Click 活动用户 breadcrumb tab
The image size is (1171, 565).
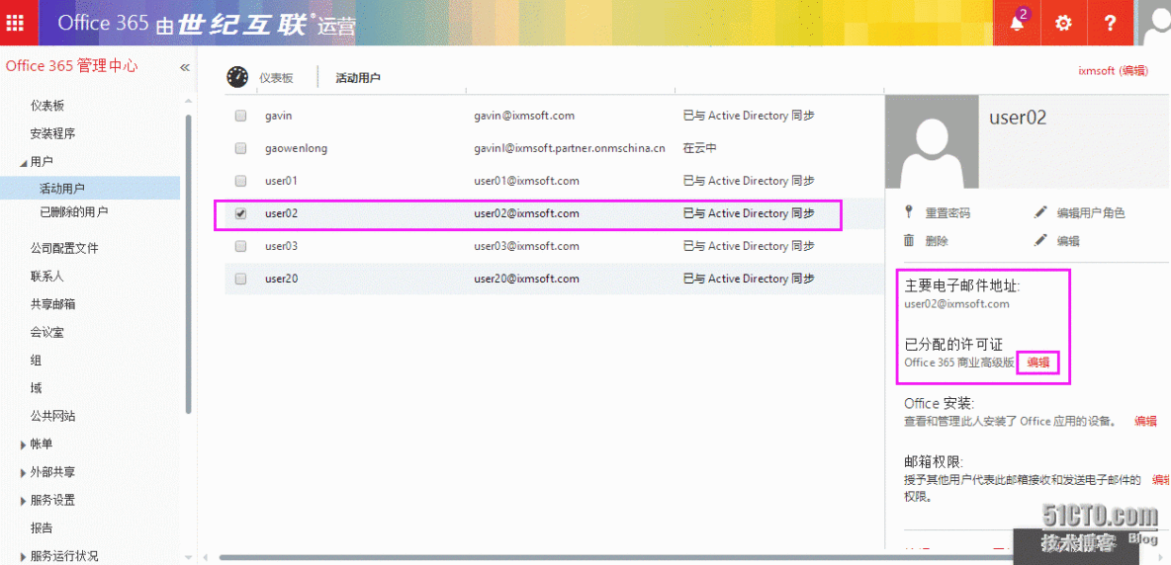point(358,77)
